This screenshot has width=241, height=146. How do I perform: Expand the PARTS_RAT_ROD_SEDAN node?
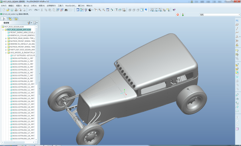(x=6, y=50)
